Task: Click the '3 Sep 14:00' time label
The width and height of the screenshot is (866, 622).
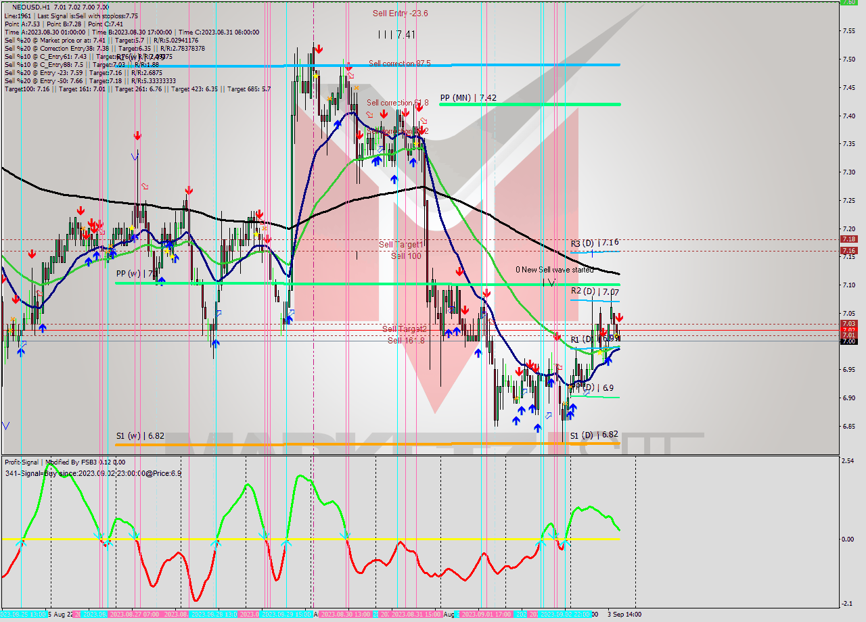Action: [x=624, y=615]
